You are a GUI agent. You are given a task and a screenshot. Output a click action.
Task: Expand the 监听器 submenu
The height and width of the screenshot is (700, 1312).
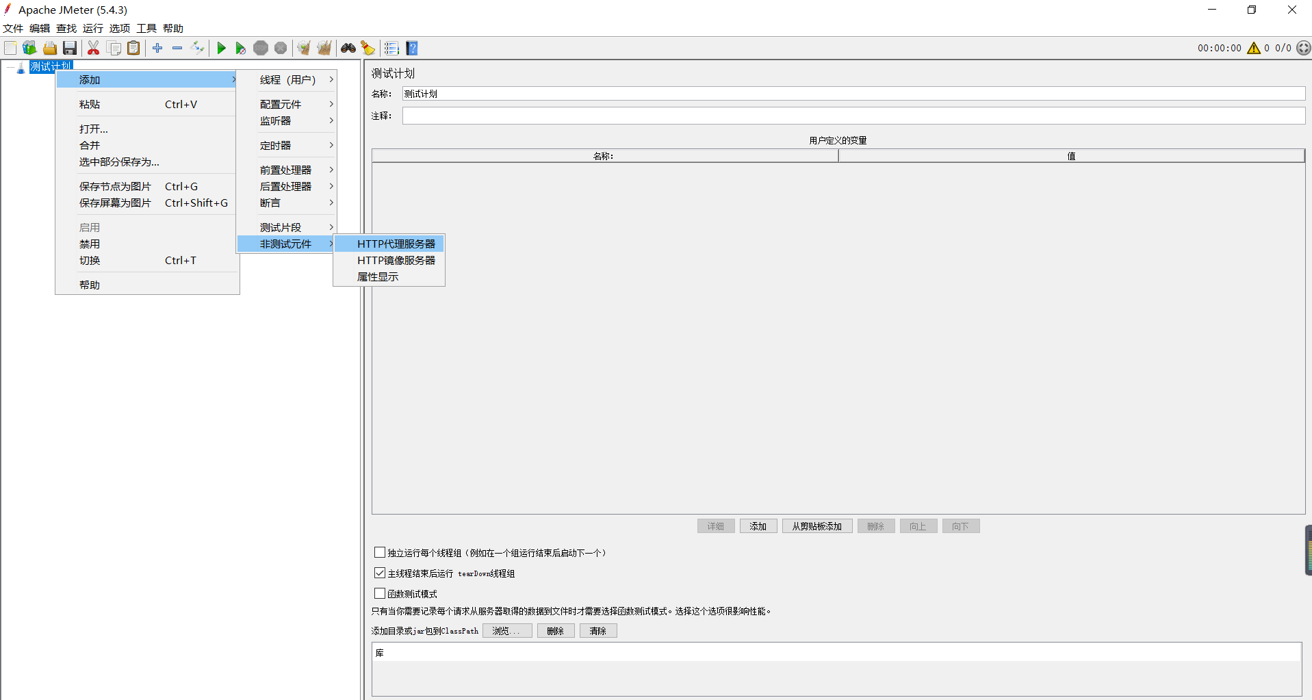(287, 120)
